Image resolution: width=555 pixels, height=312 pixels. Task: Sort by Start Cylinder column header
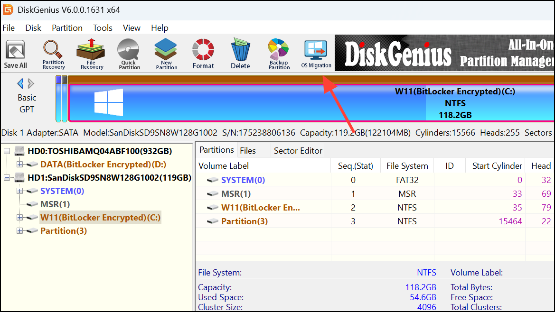click(496, 165)
